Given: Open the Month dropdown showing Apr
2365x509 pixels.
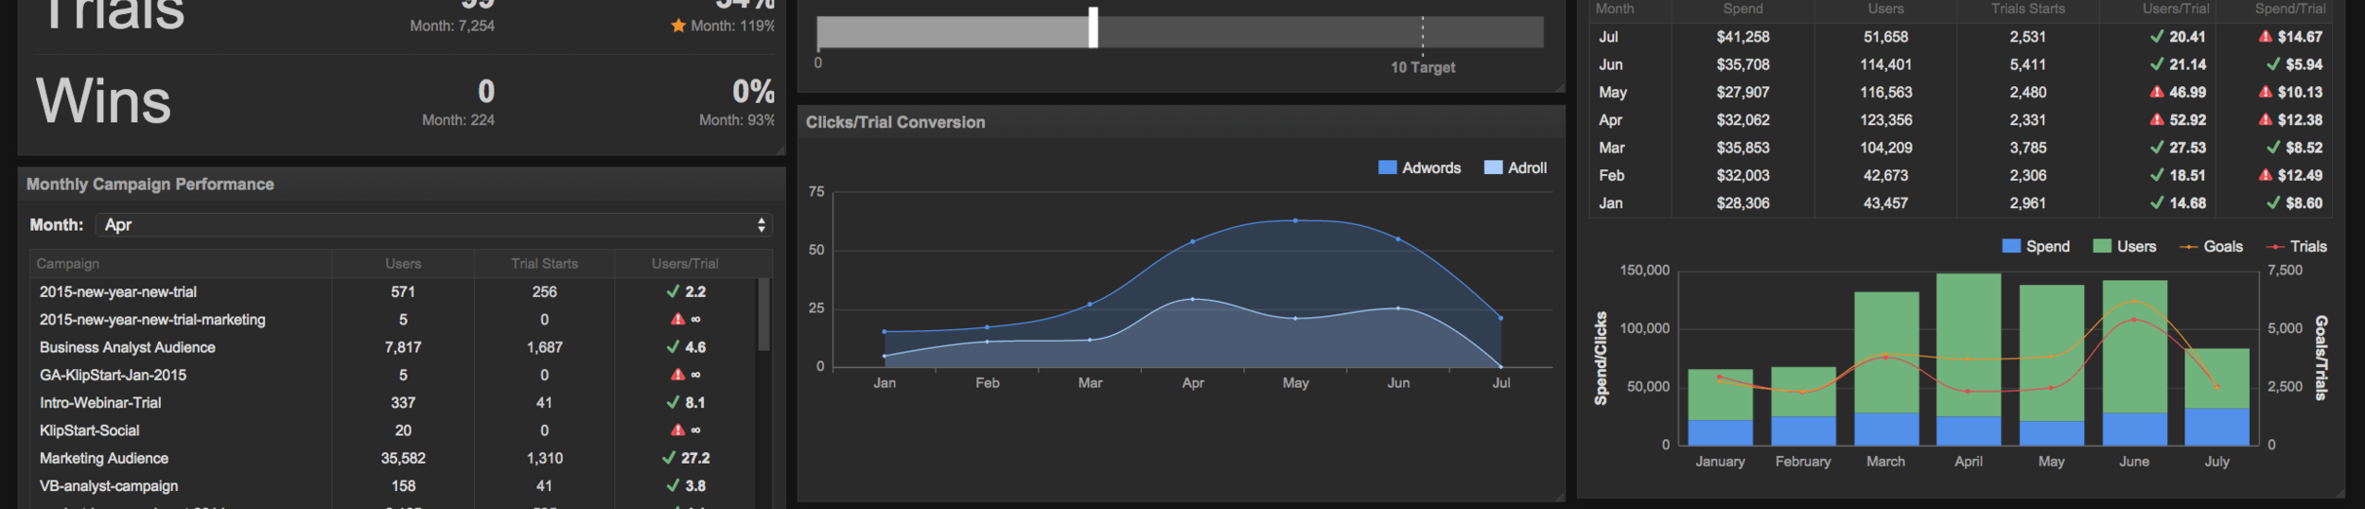Looking at the screenshot, I should pyautogui.click(x=435, y=225).
